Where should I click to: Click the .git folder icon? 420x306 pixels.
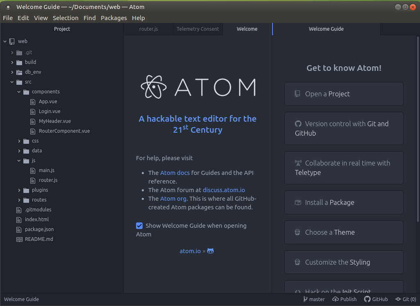pos(19,52)
